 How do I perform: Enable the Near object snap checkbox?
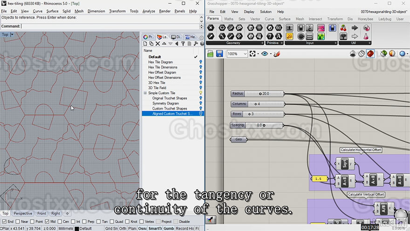click(18, 222)
